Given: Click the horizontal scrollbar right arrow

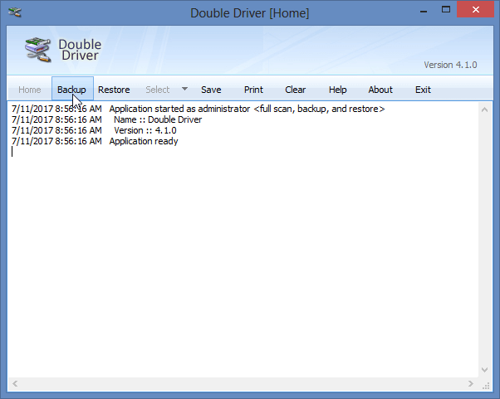Looking at the screenshot, I should [471, 384].
